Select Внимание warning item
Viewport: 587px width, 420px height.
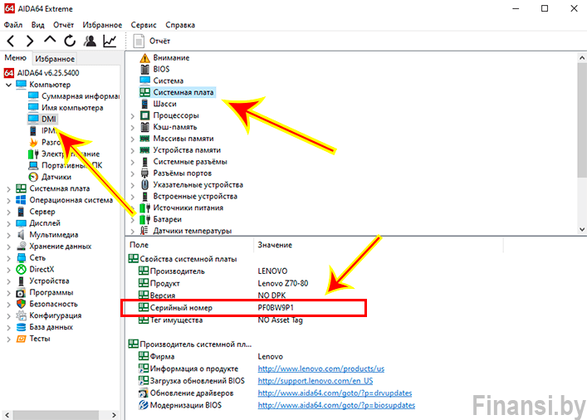coord(164,57)
